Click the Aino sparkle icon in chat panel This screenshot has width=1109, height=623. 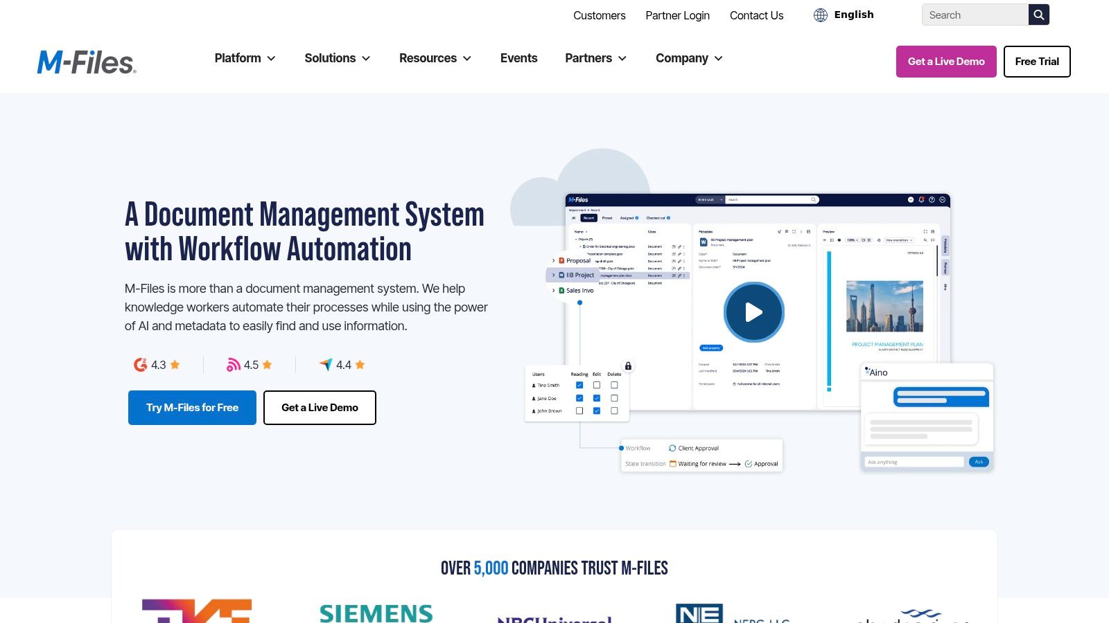point(867,370)
